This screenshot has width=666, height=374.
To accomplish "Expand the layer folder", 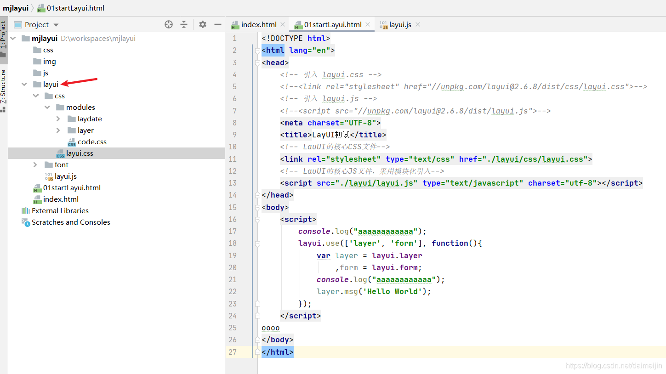I will pos(58,130).
